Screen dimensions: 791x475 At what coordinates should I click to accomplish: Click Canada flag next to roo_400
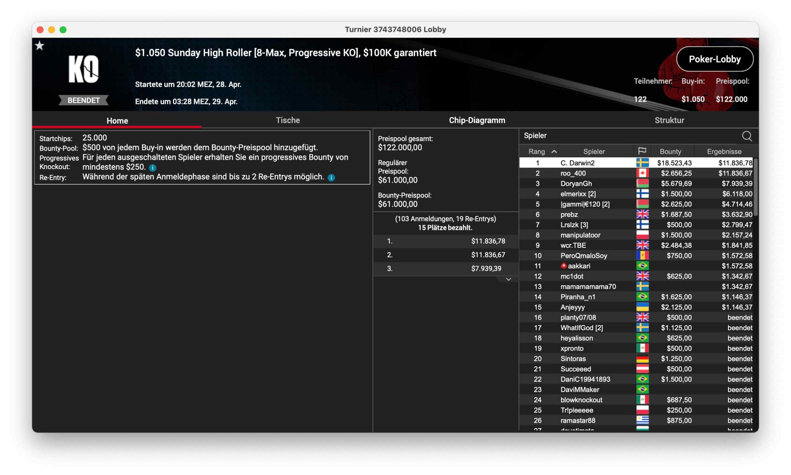point(642,173)
